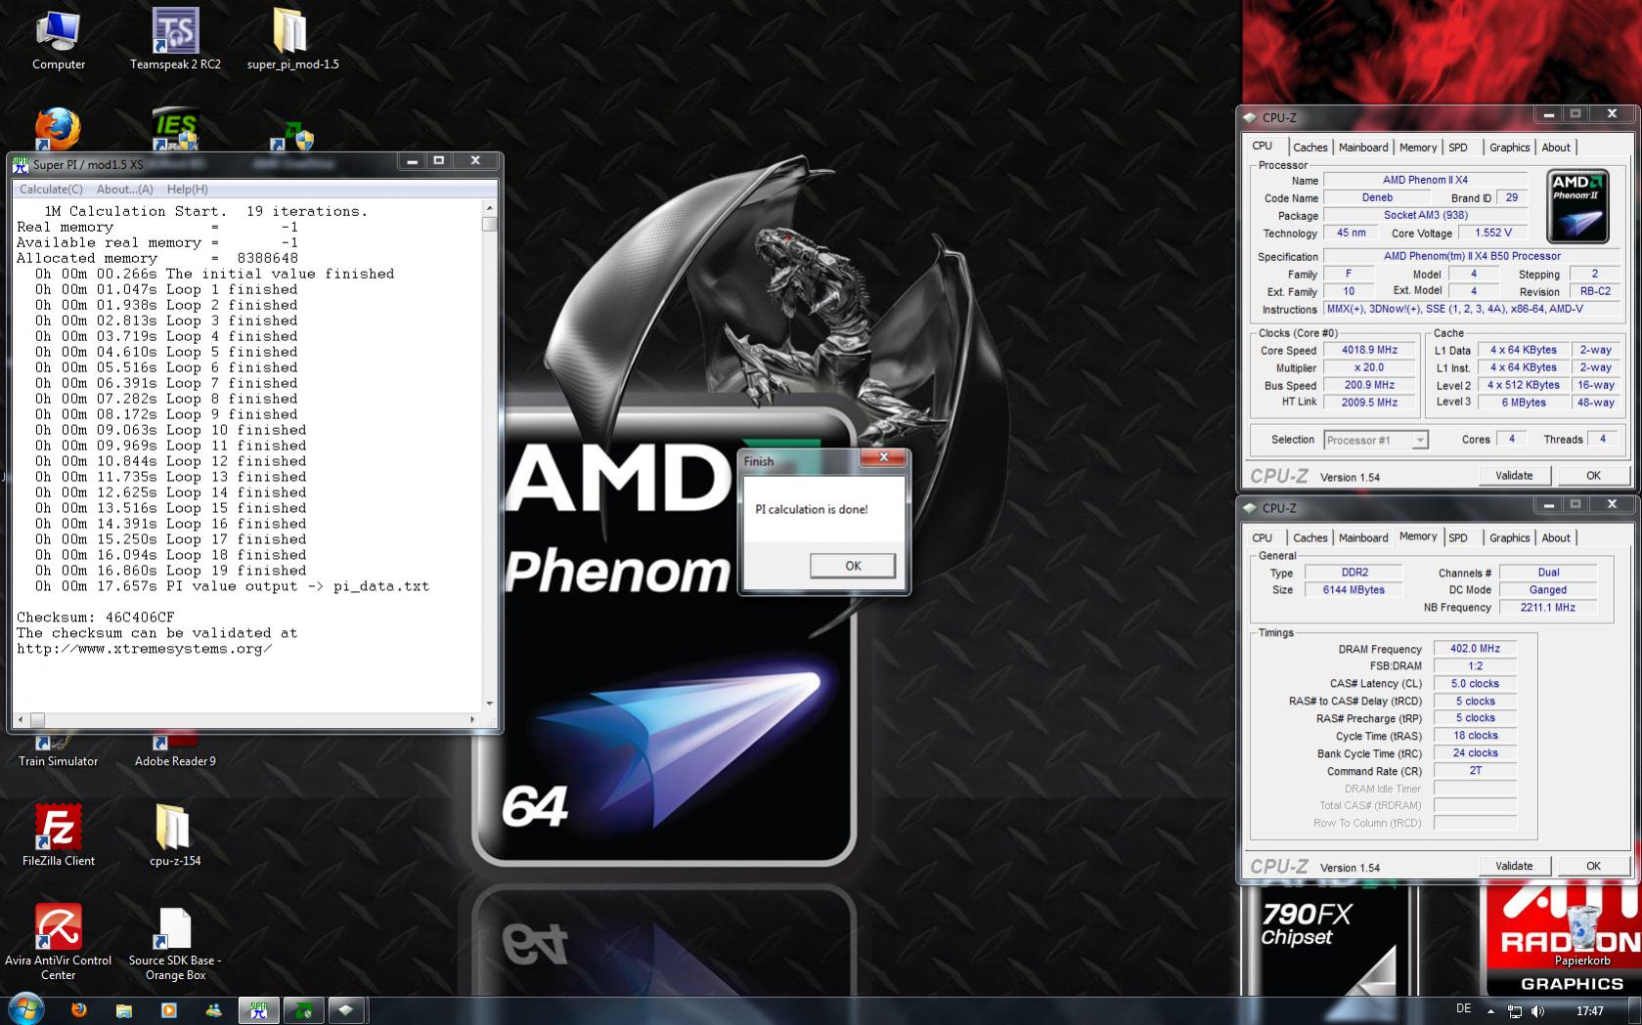Open Mainboard tab in memory CPU-Z window
The height and width of the screenshot is (1025, 1642).
coord(1363,538)
